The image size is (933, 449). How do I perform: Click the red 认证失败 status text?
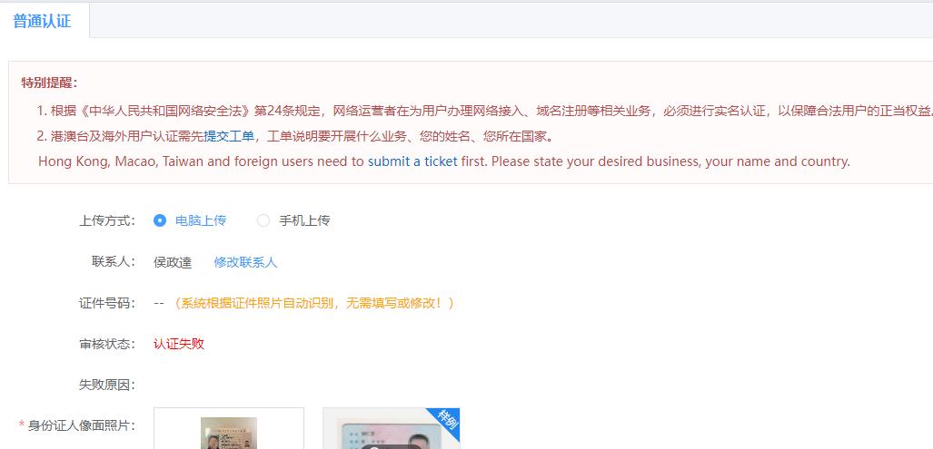click(x=178, y=344)
